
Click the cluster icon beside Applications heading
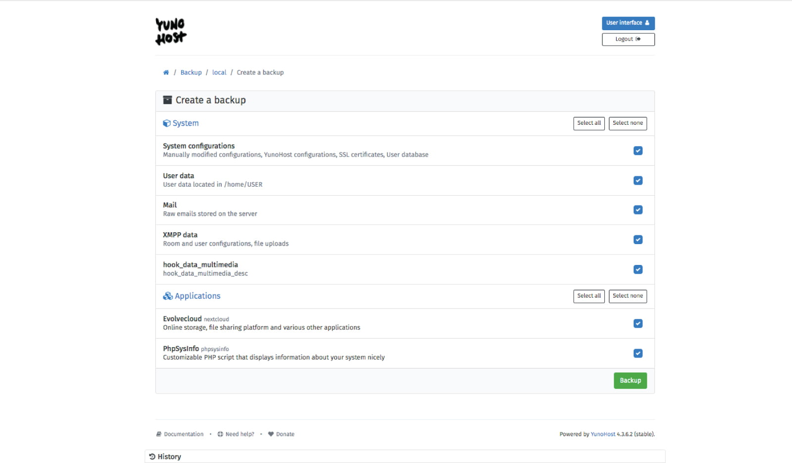click(x=167, y=296)
